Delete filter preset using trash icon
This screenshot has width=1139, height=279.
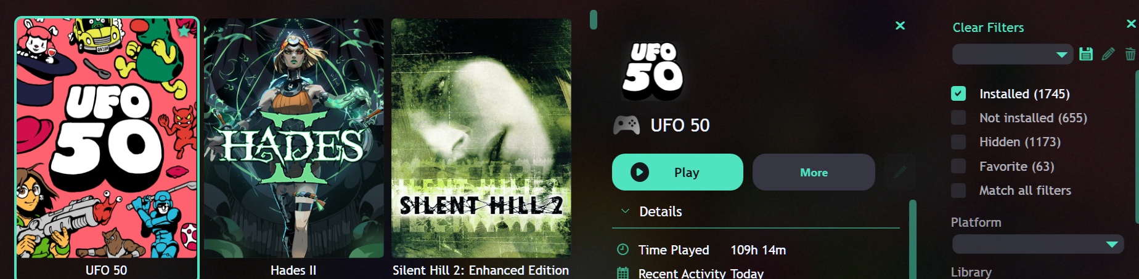(x=1130, y=54)
